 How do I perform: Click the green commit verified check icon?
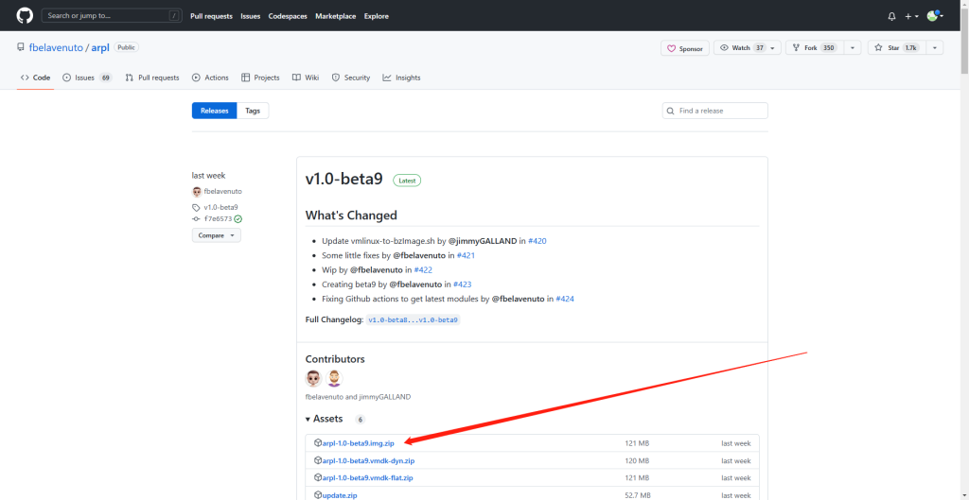(x=238, y=218)
